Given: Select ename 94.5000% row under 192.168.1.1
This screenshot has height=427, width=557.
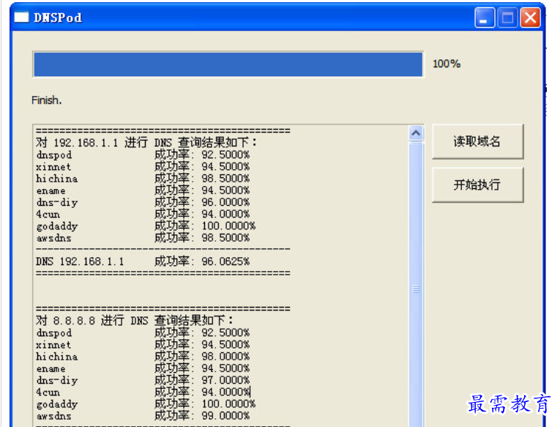Looking at the screenshot, I should click(143, 190).
